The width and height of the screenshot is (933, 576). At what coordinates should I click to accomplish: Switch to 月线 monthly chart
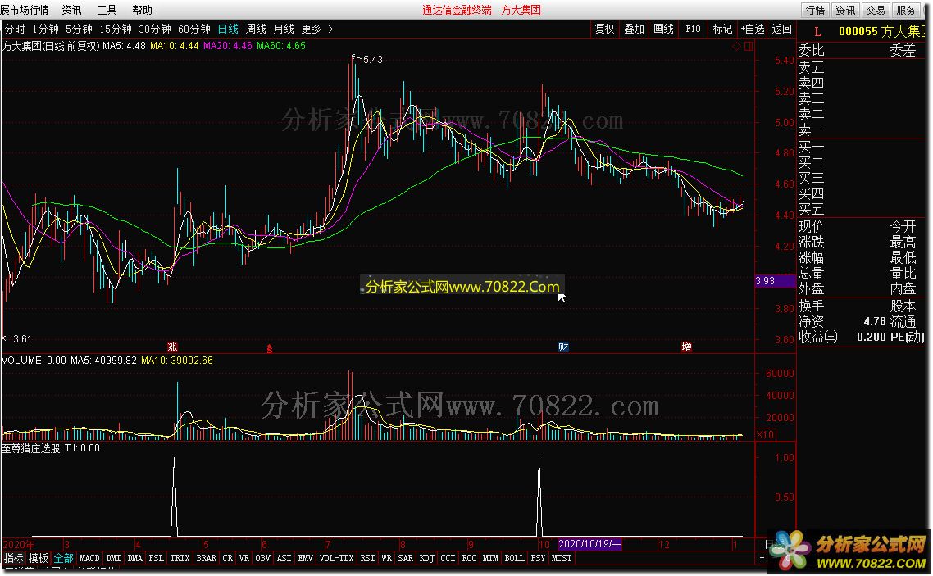click(x=284, y=29)
